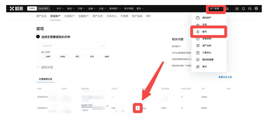
Task: Click the 提现详情 step heading
Action: 47,67
